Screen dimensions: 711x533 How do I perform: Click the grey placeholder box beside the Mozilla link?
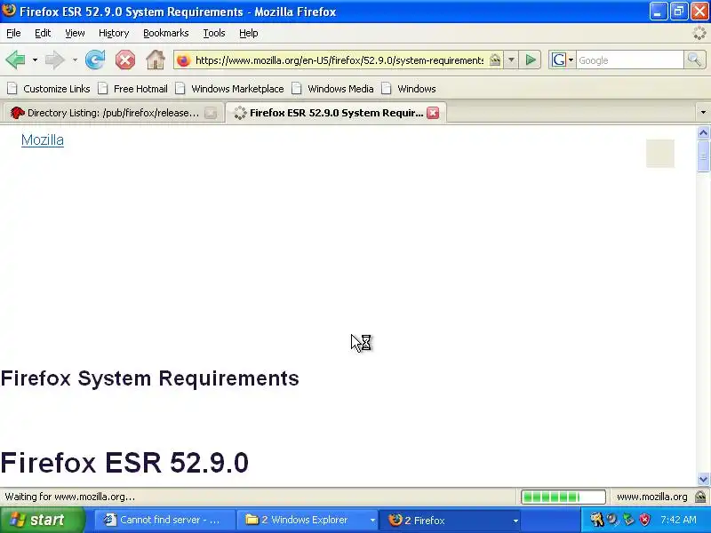(659, 153)
